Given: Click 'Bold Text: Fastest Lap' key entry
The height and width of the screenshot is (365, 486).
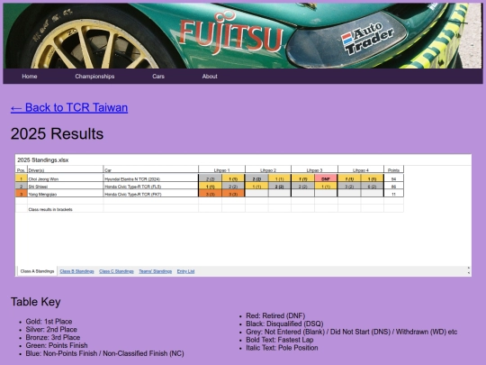Looking at the screenshot, I should point(280,340).
